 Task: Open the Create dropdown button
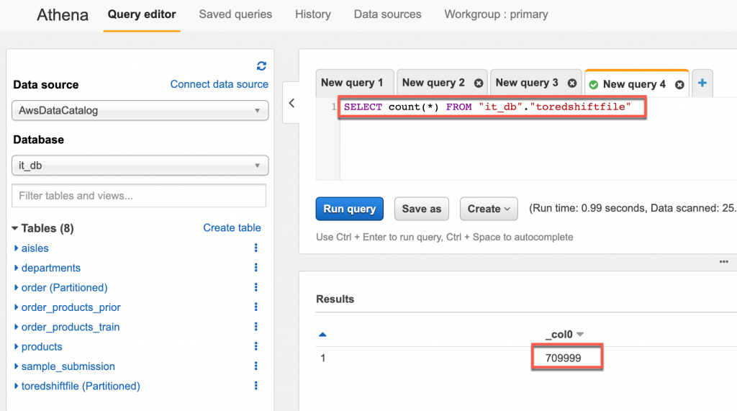point(489,209)
